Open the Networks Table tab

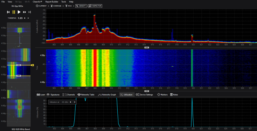[x=86, y=95]
